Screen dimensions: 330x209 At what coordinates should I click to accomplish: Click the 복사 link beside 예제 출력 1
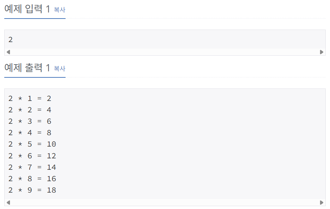click(60, 68)
